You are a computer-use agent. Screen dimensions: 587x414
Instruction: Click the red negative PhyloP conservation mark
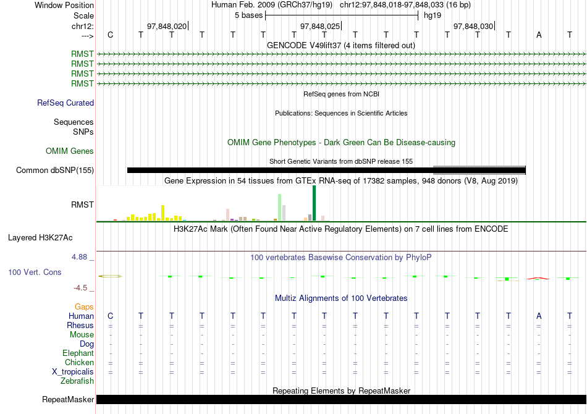[x=538, y=278]
